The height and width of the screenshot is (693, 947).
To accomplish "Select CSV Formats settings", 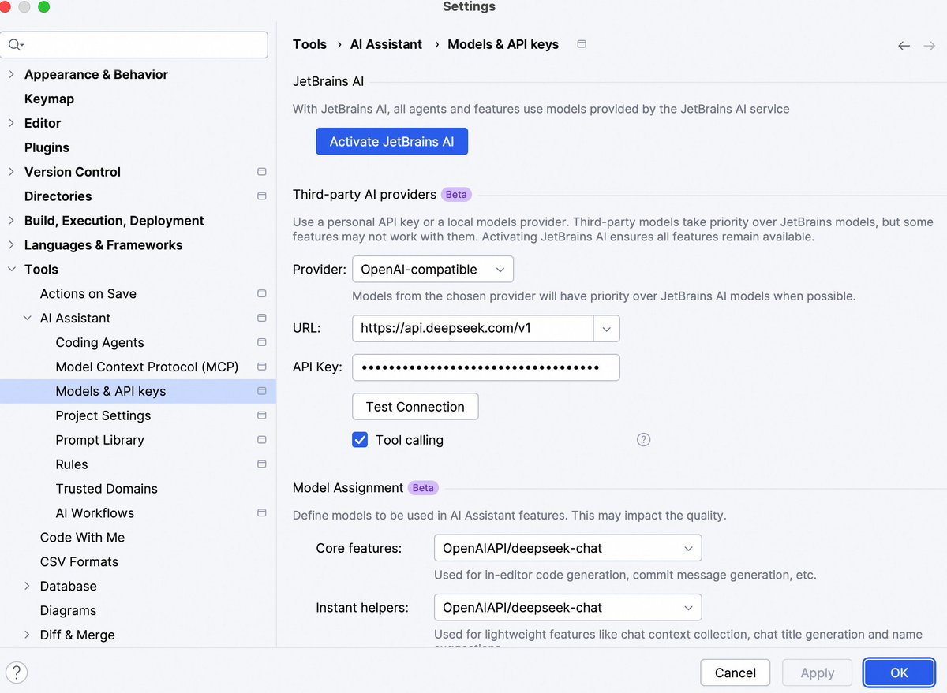I will tap(79, 561).
